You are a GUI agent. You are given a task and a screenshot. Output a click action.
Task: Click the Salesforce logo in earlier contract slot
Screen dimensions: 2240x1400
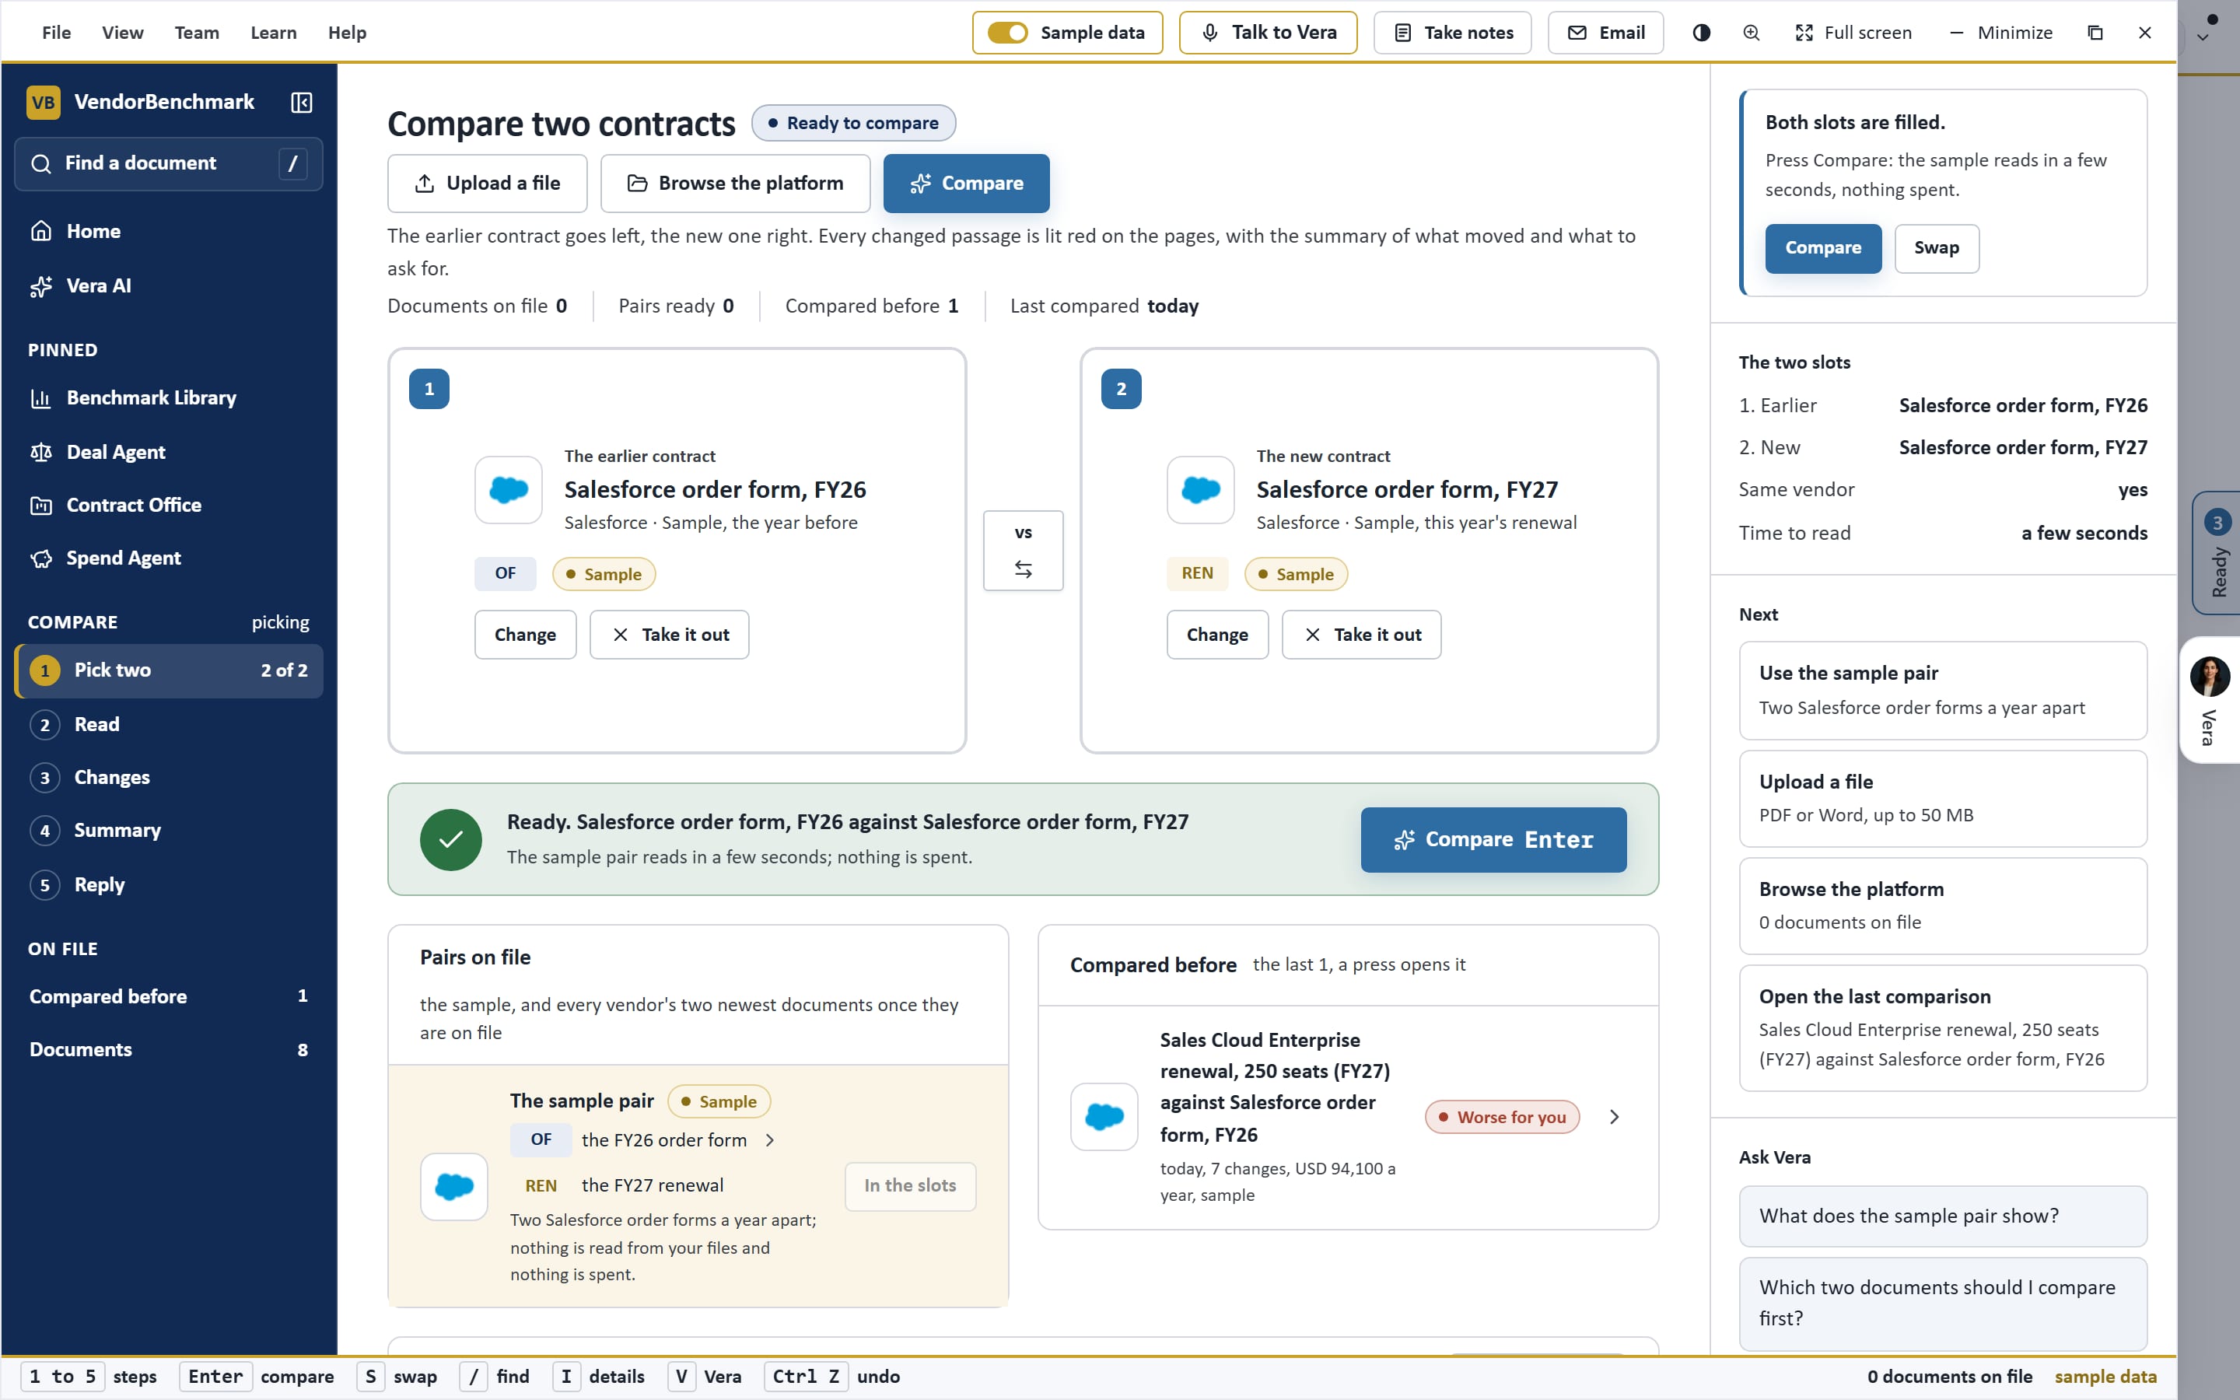(508, 490)
